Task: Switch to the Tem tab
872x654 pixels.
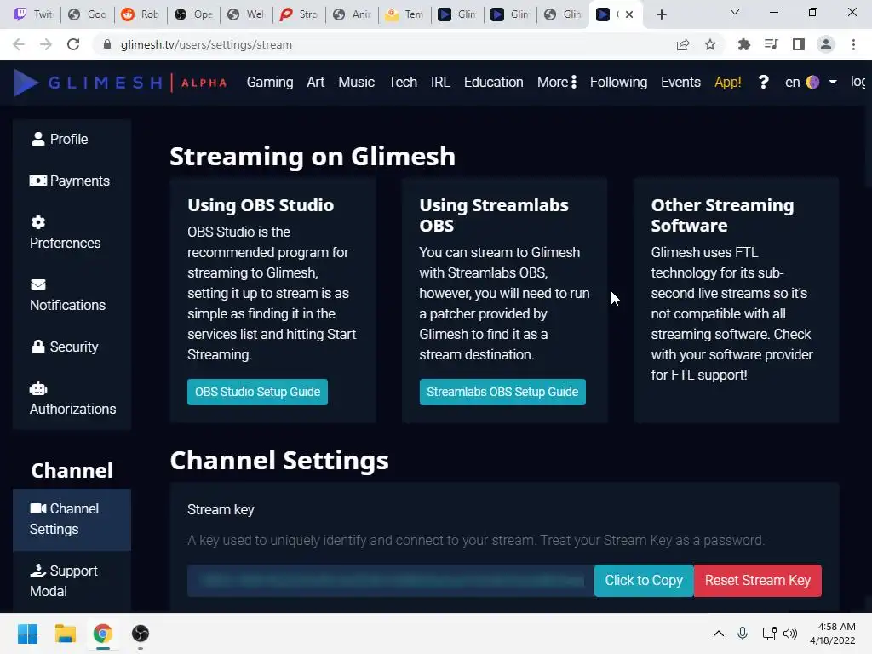Action: tap(404, 14)
